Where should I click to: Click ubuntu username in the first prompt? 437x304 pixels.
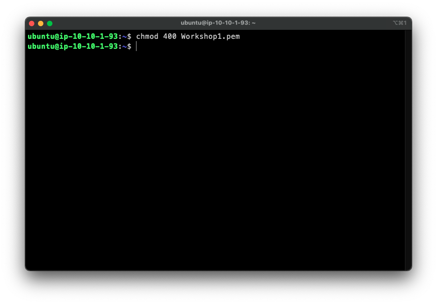39,37
